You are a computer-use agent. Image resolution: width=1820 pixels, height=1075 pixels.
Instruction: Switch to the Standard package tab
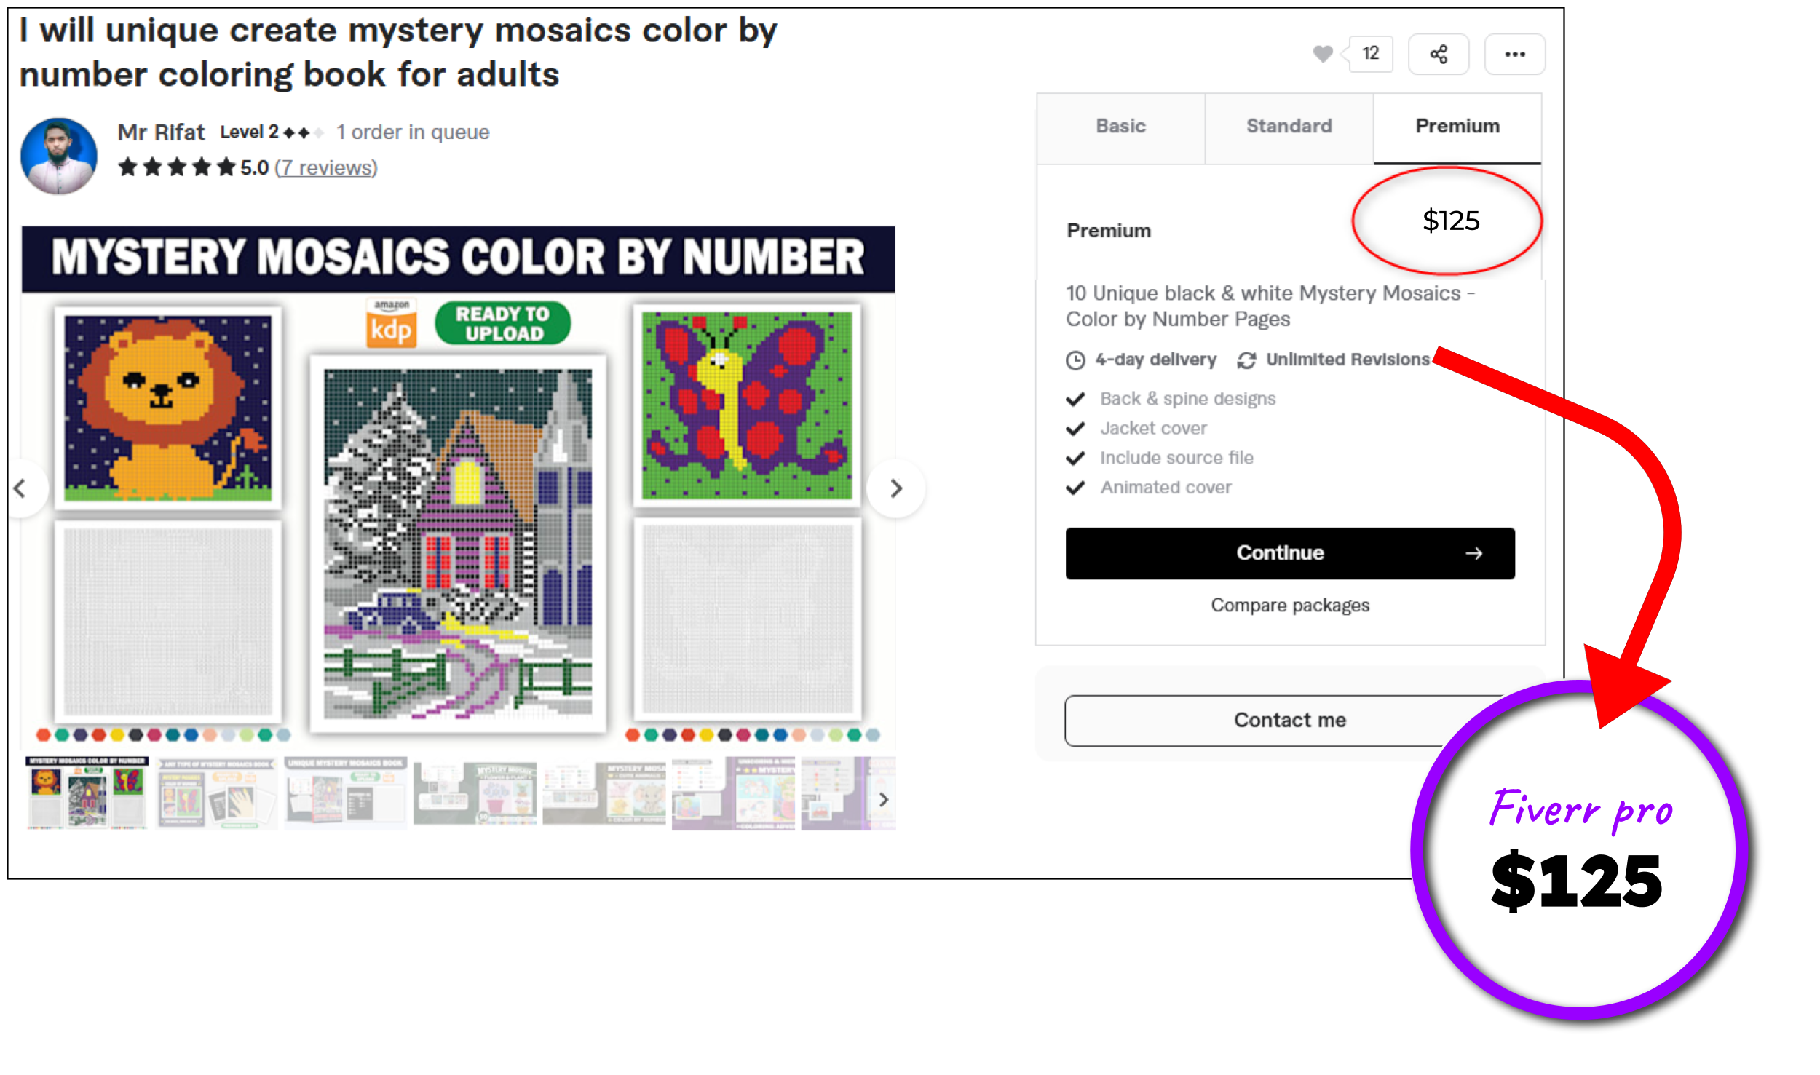tap(1289, 127)
